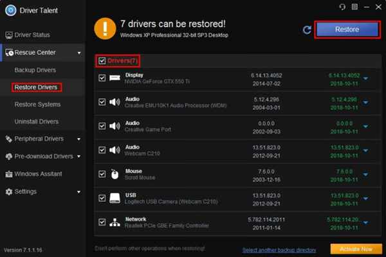Collapse the Rescue Center menu arrow
The height and width of the screenshot is (257, 386).
(x=79, y=53)
